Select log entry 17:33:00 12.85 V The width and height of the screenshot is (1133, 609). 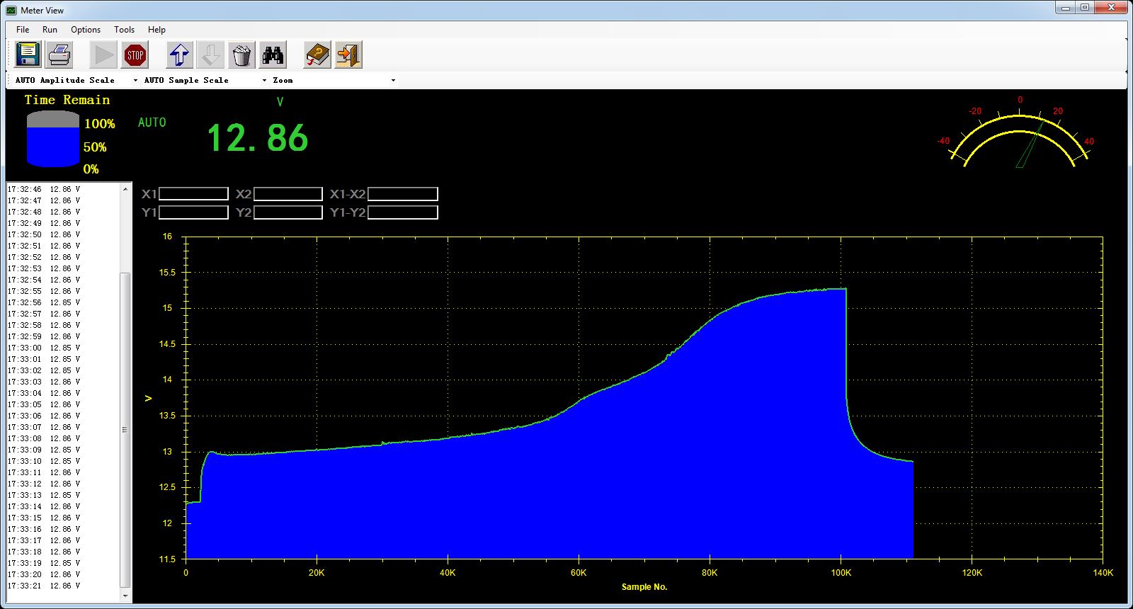44,348
